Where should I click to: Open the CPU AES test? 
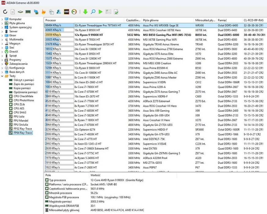click(19, 108)
